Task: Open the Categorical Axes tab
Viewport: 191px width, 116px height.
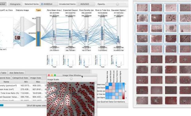Action: click(x=20, y=78)
